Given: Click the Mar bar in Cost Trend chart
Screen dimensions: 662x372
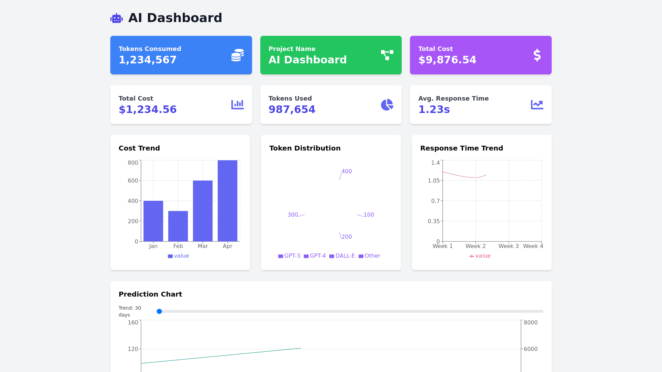Looking at the screenshot, I should tap(203, 211).
